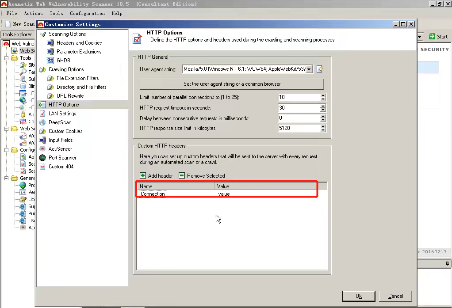452x308 pixels.
Task: Click Add header plus icon
Action: point(143,175)
